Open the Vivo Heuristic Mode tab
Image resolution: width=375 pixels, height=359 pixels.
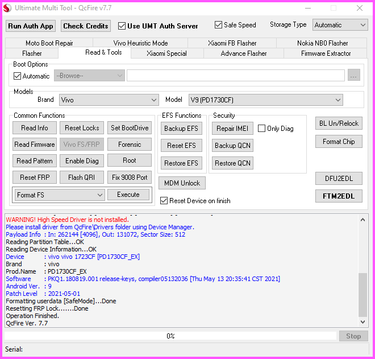click(x=140, y=43)
